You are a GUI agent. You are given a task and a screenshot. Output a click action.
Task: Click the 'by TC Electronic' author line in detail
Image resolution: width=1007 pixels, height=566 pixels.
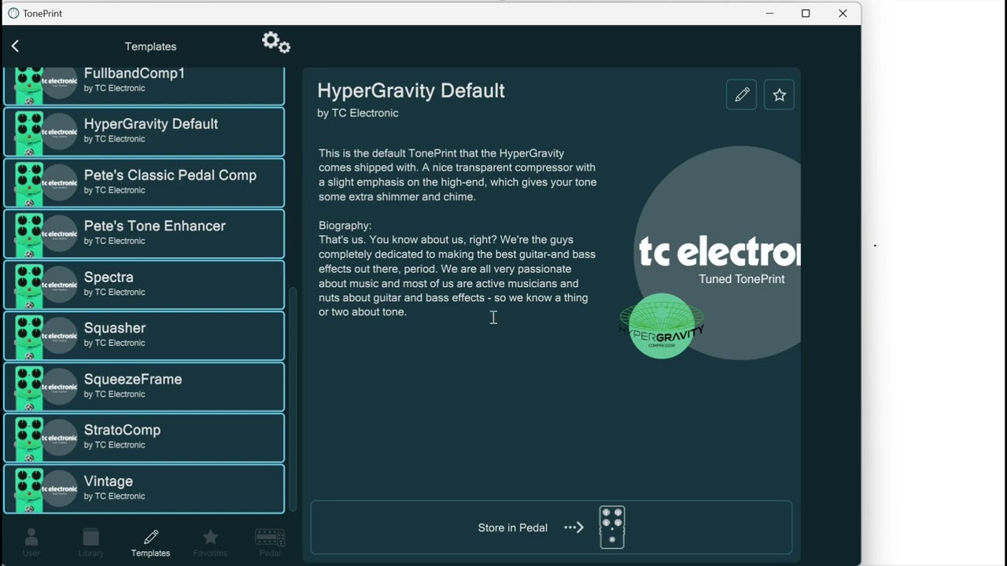pyautogui.click(x=358, y=113)
